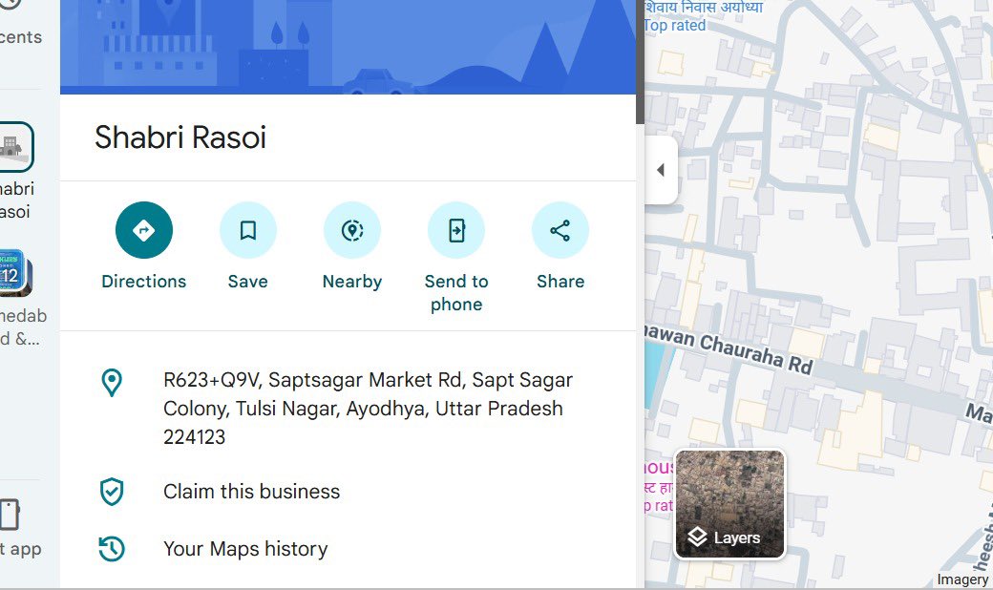Click the Save label text
The height and width of the screenshot is (590, 993).
[247, 282]
